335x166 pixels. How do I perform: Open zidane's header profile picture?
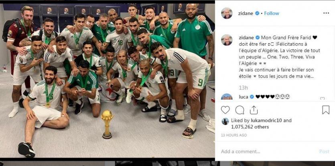point(227,13)
